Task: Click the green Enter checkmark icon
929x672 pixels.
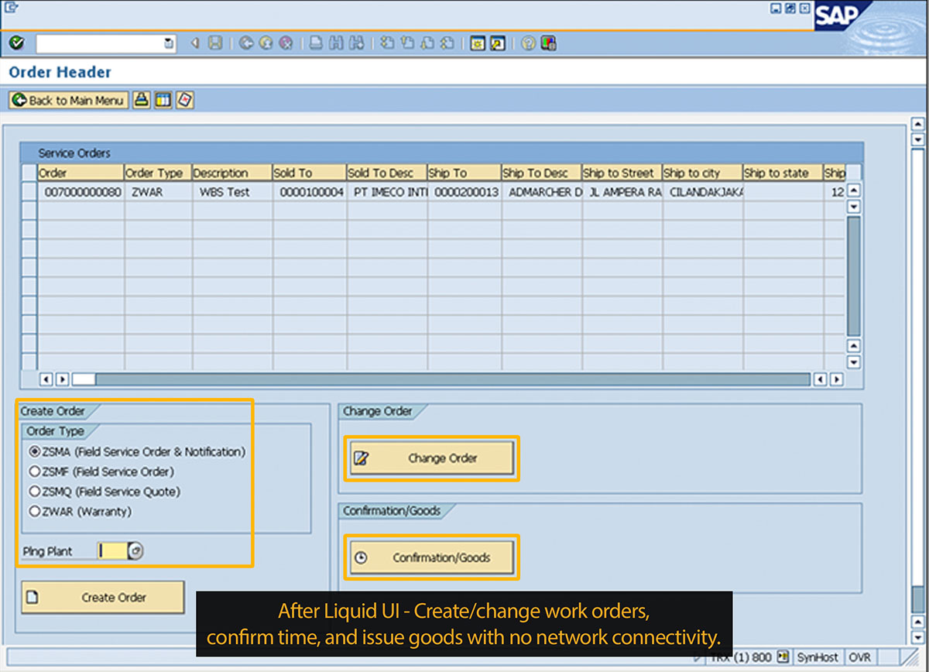Action: [17, 43]
